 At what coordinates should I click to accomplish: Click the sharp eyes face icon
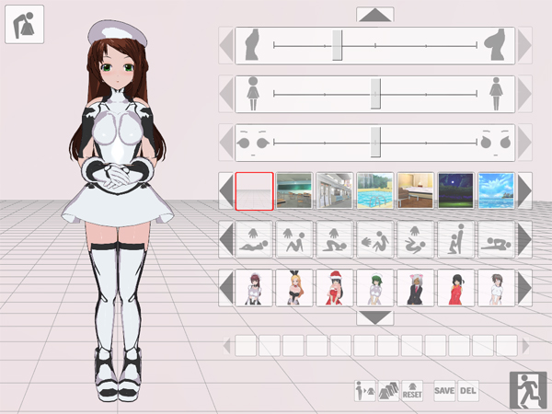coord(496,143)
